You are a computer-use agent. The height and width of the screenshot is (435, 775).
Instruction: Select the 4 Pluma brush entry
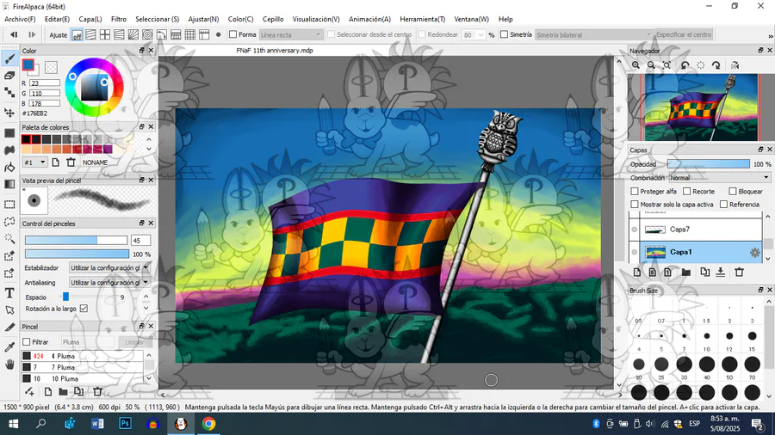pyautogui.click(x=82, y=356)
